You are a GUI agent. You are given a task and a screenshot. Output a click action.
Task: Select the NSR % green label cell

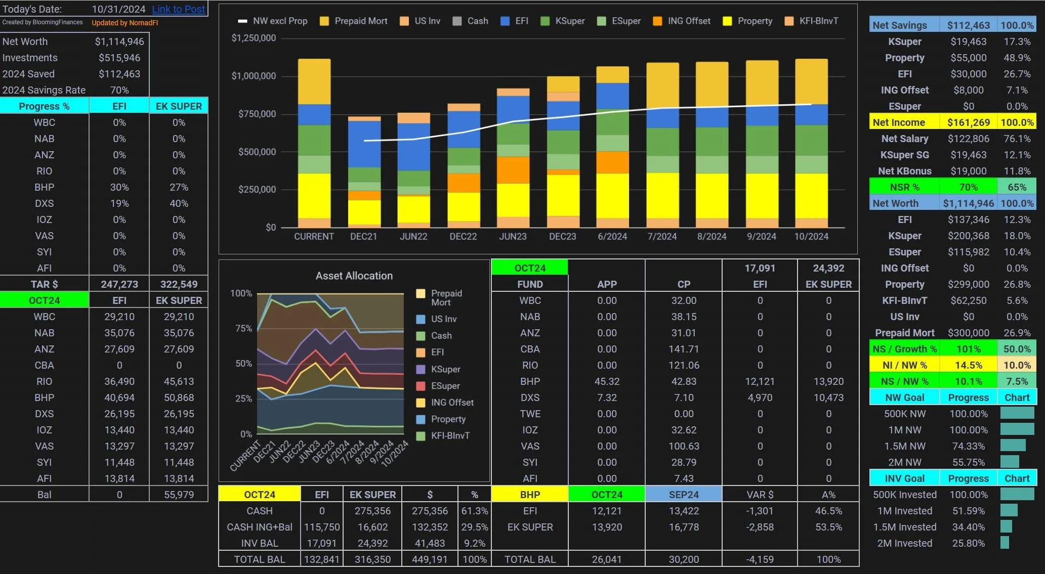click(x=904, y=187)
